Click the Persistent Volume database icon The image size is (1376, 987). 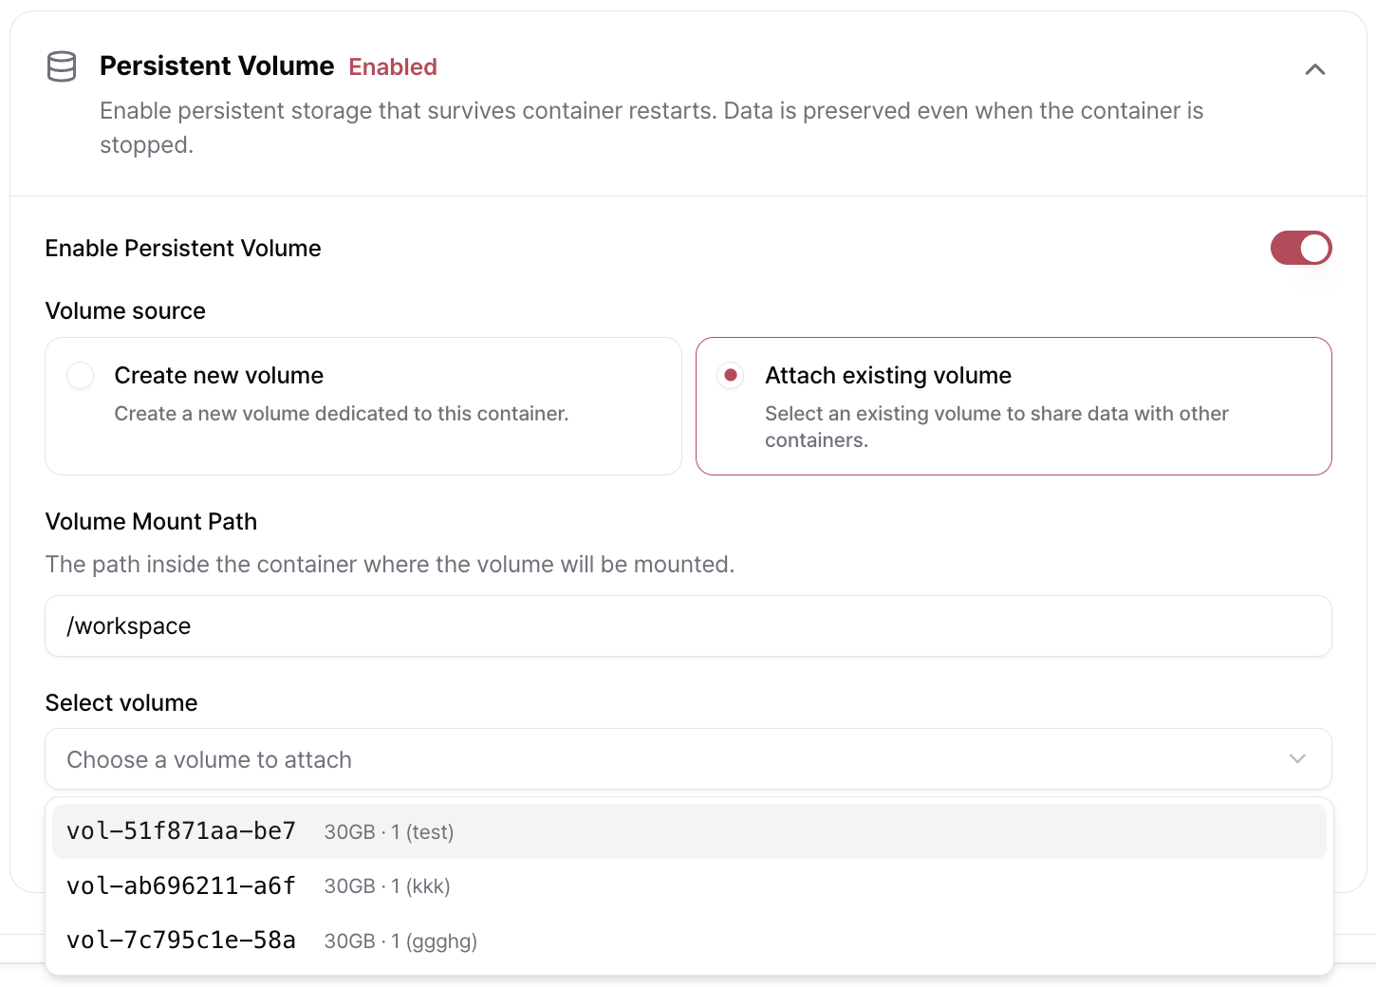62,66
